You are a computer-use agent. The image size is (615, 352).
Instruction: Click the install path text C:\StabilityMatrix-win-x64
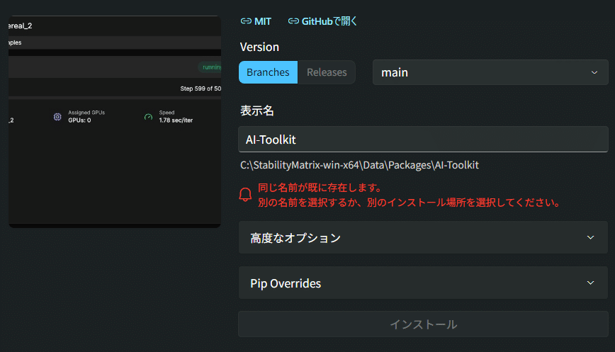tap(360, 165)
